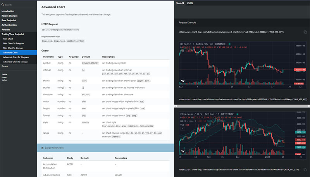310x177 pixels.
Task: Click the green market status dot on Bitcoin chart
Action: [229, 44]
